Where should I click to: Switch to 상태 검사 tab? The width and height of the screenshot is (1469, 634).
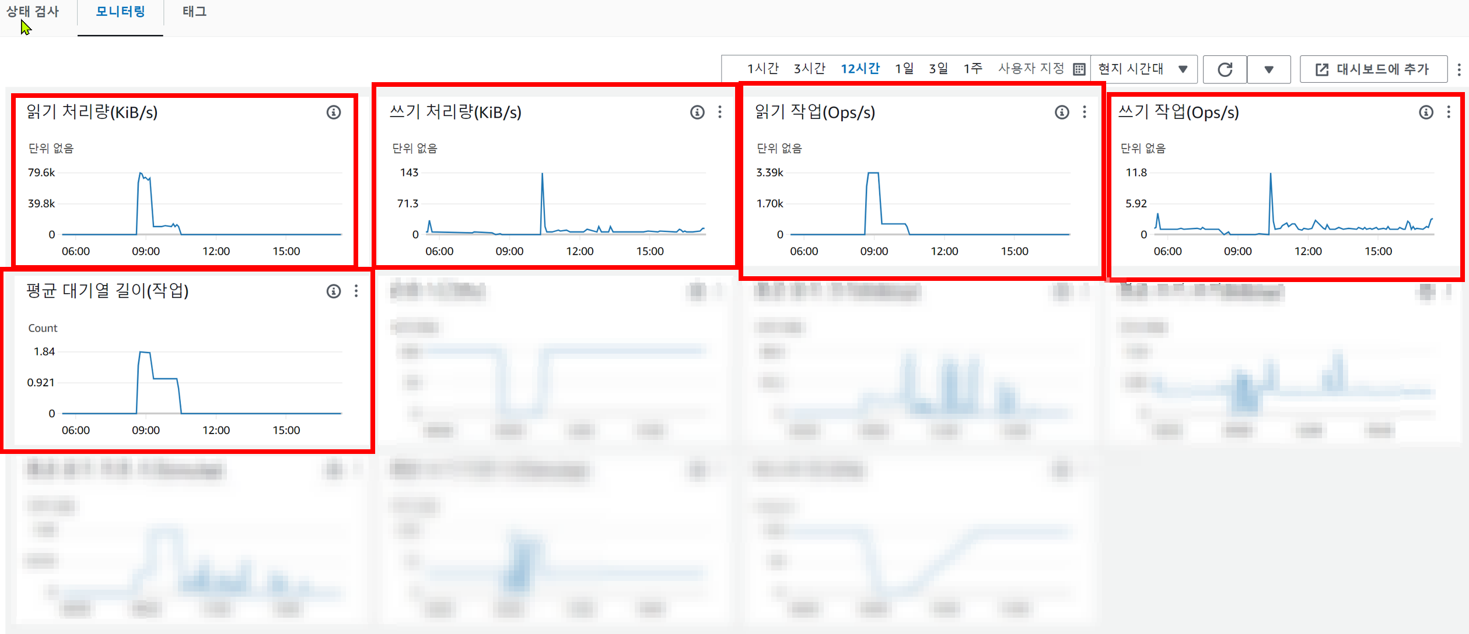[33, 12]
